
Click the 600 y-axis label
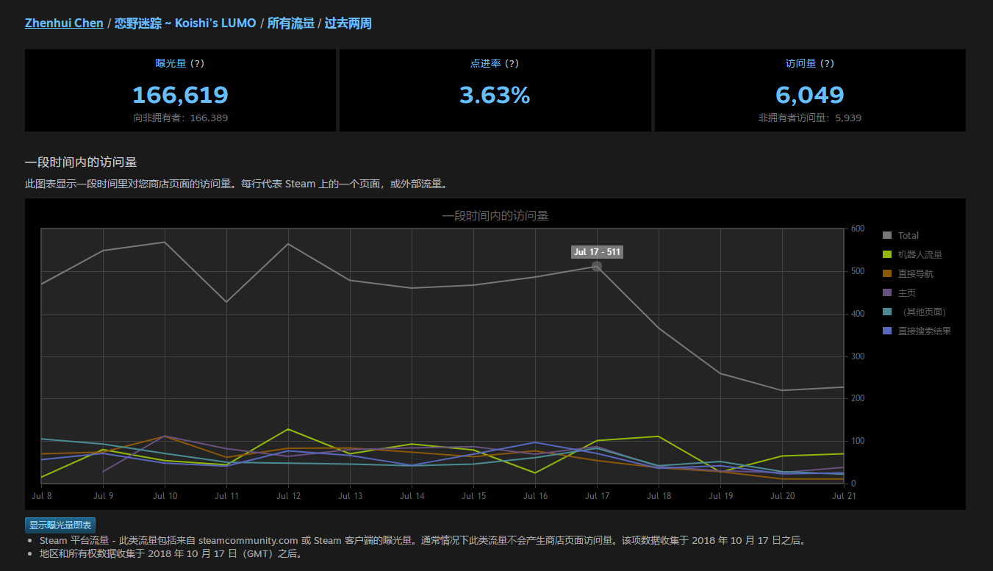pos(858,229)
